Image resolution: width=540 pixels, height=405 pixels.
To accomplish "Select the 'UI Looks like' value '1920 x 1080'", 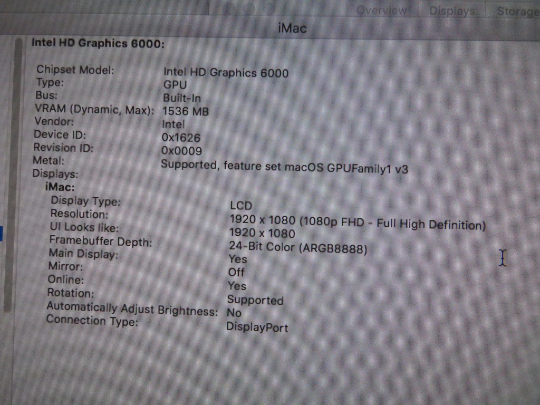I will tap(262, 233).
